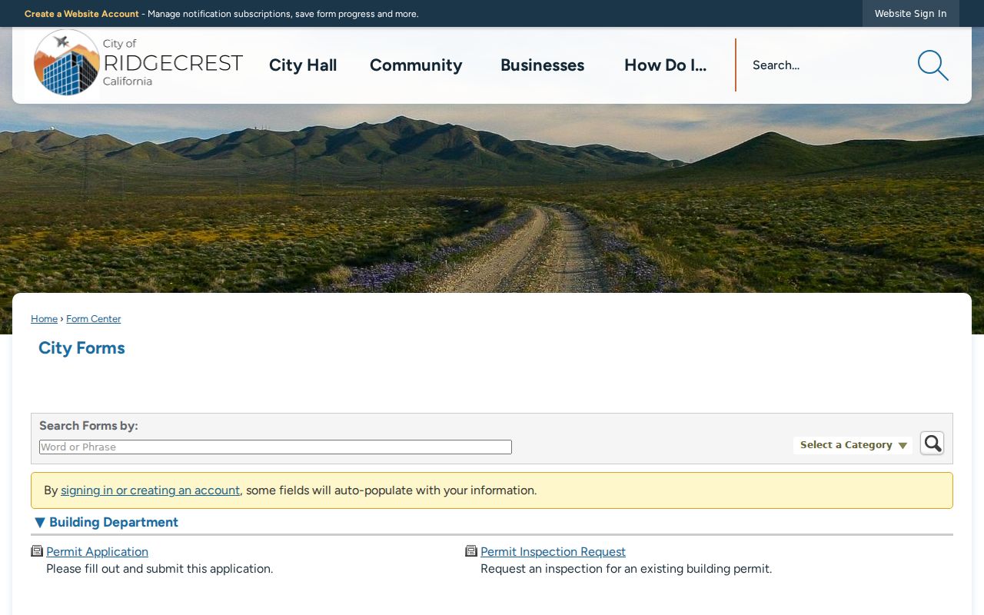Click the City of Ridgecrest logo

[138, 62]
